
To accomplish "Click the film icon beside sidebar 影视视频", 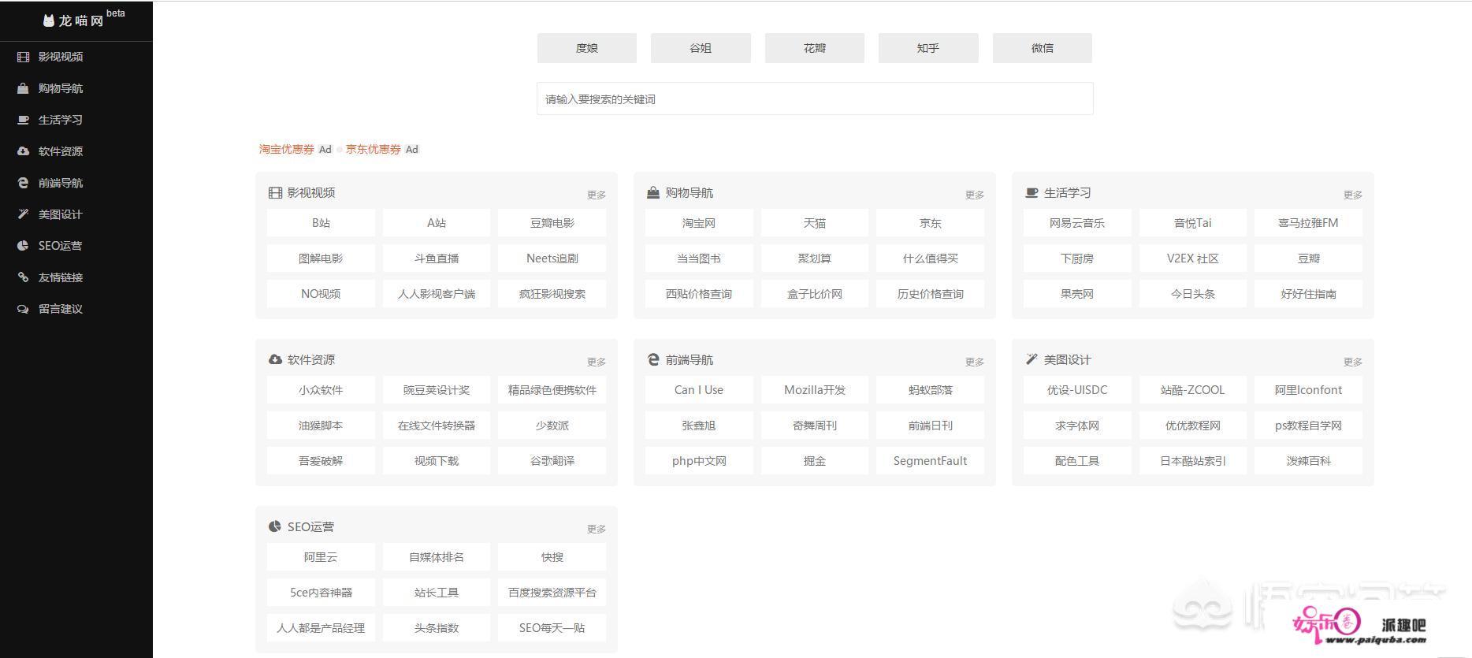I will [23, 57].
